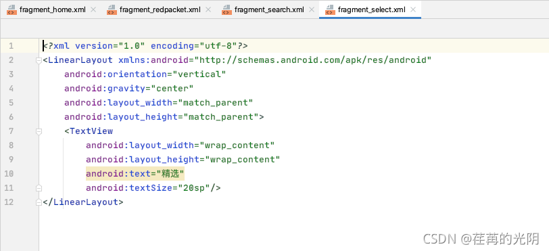Place cursor in the xml version declaration
Screen dimensions: 549x251
tap(145, 46)
